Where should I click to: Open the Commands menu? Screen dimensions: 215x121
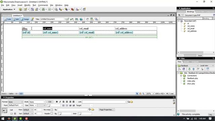[43, 5]
